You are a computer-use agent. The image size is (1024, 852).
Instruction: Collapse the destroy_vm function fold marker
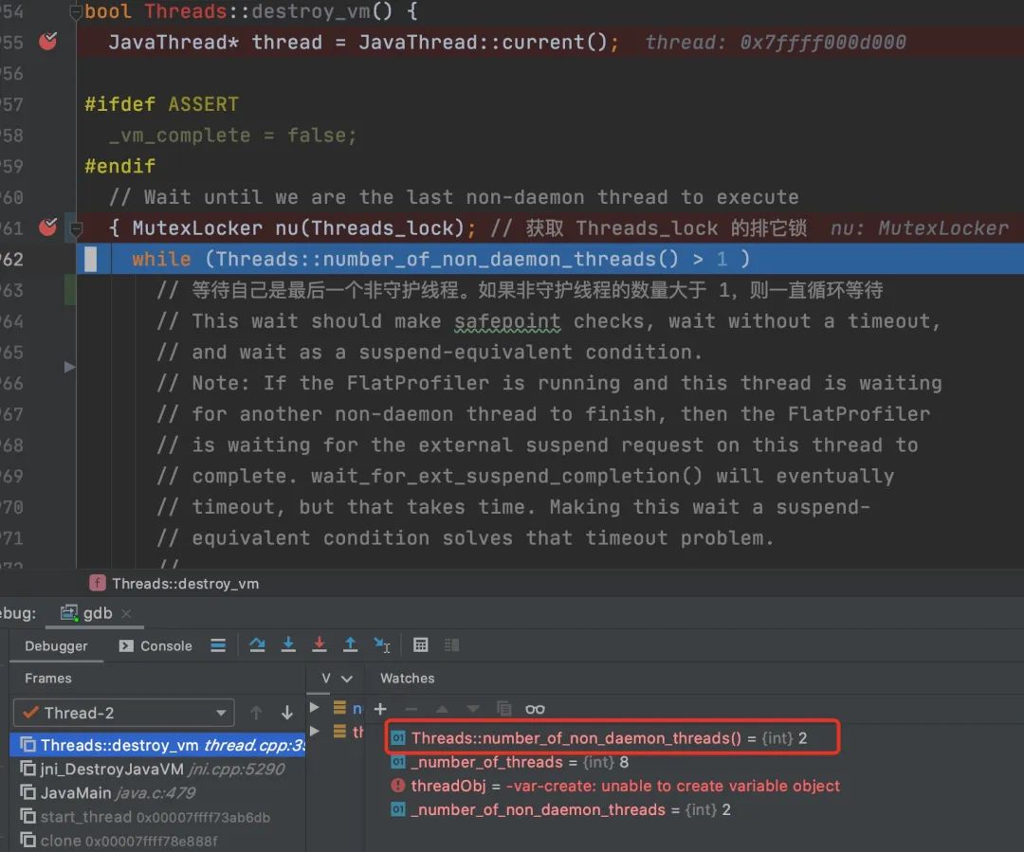pos(76,11)
